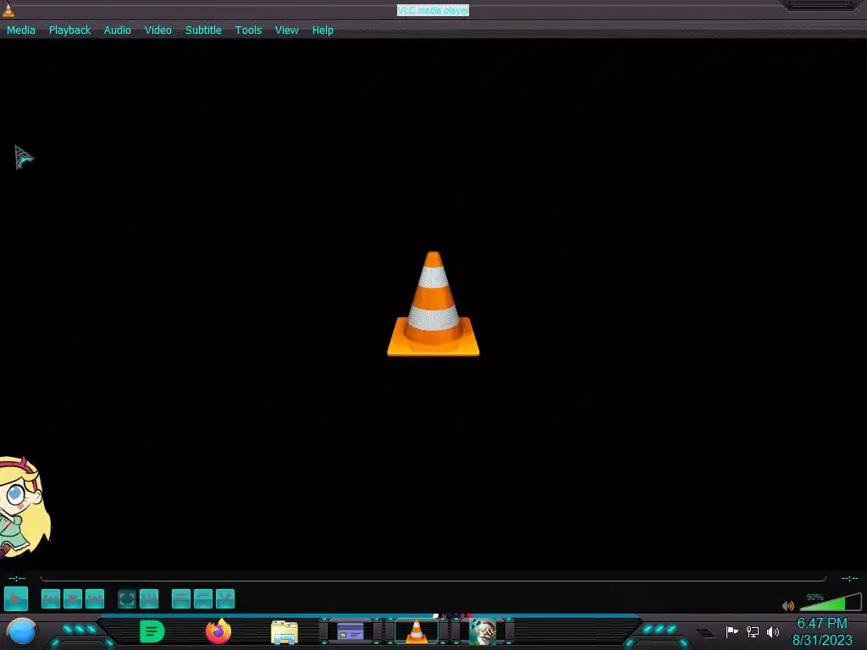Set the volume with the green volume slider
Screen dimensions: 867x650
831,603
